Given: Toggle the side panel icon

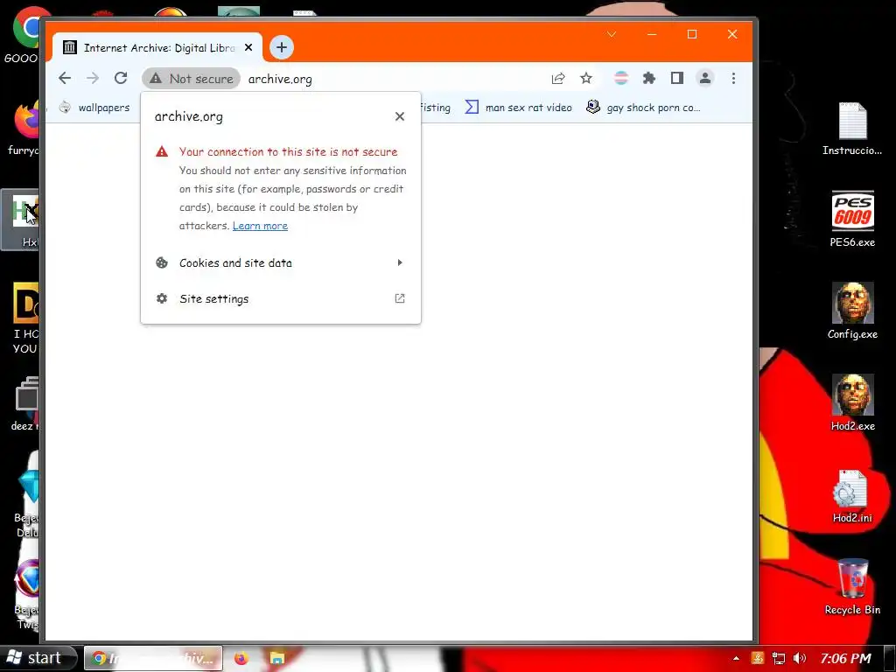Looking at the screenshot, I should point(677,78).
